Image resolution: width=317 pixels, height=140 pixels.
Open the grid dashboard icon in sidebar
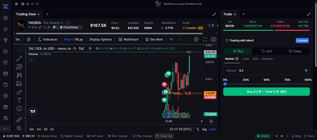(6, 96)
